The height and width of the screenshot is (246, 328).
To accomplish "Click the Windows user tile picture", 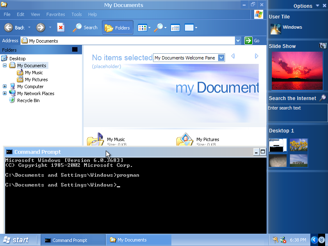I will pyautogui.click(x=276, y=29).
